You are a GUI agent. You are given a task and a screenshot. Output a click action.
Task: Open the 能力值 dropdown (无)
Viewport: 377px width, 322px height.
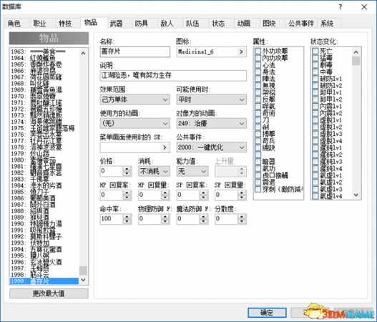tap(192, 171)
